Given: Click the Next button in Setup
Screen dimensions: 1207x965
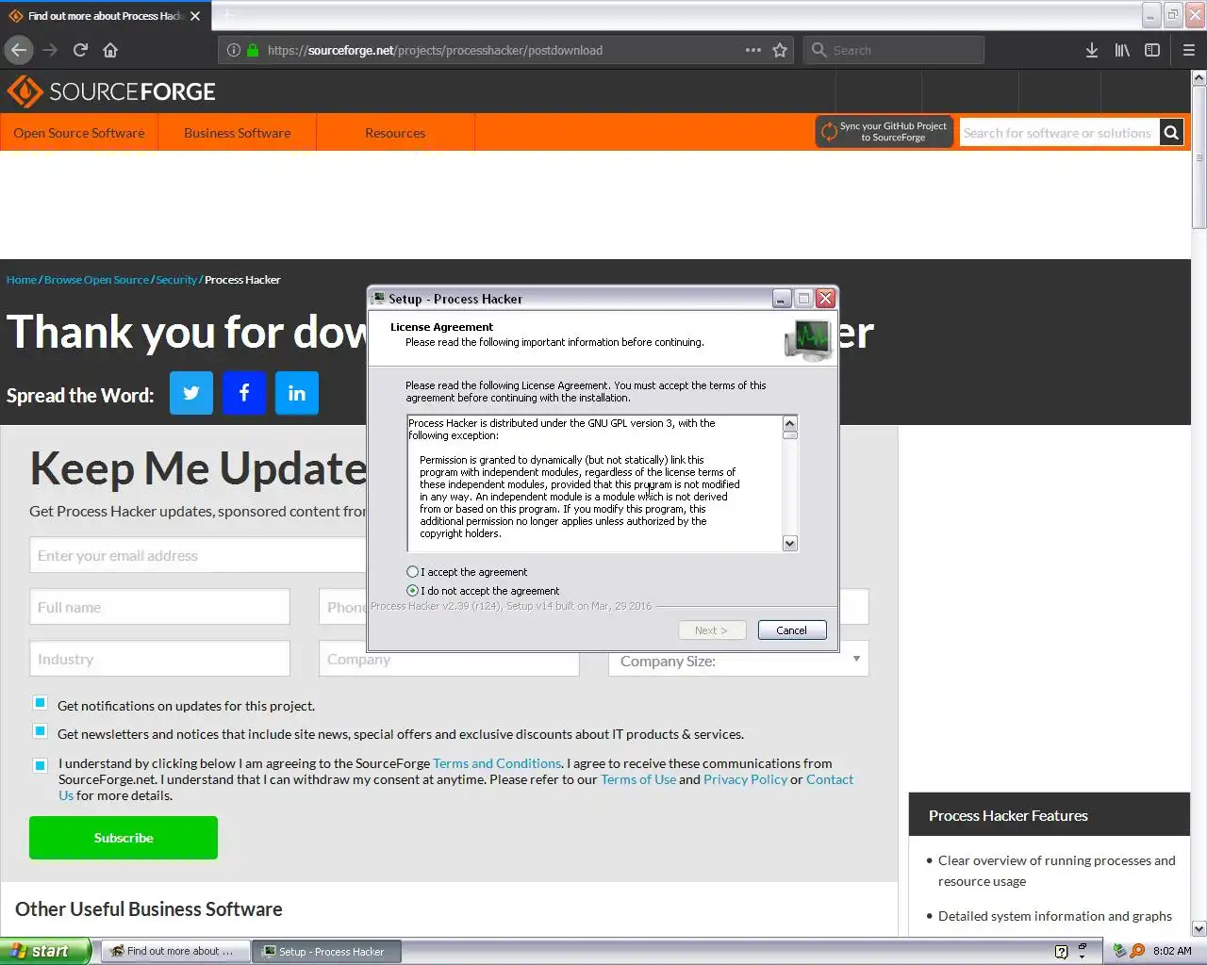Looking at the screenshot, I should tap(712, 630).
